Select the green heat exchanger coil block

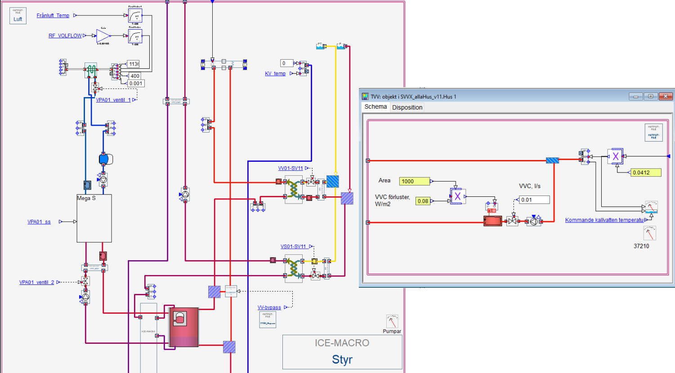(x=91, y=69)
